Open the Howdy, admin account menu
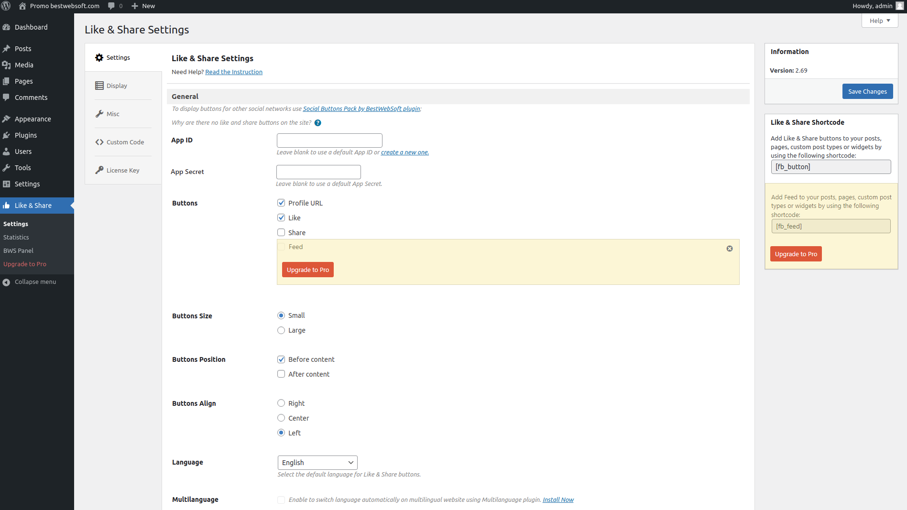The width and height of the screenshot is (907, 510). point(877,6)
